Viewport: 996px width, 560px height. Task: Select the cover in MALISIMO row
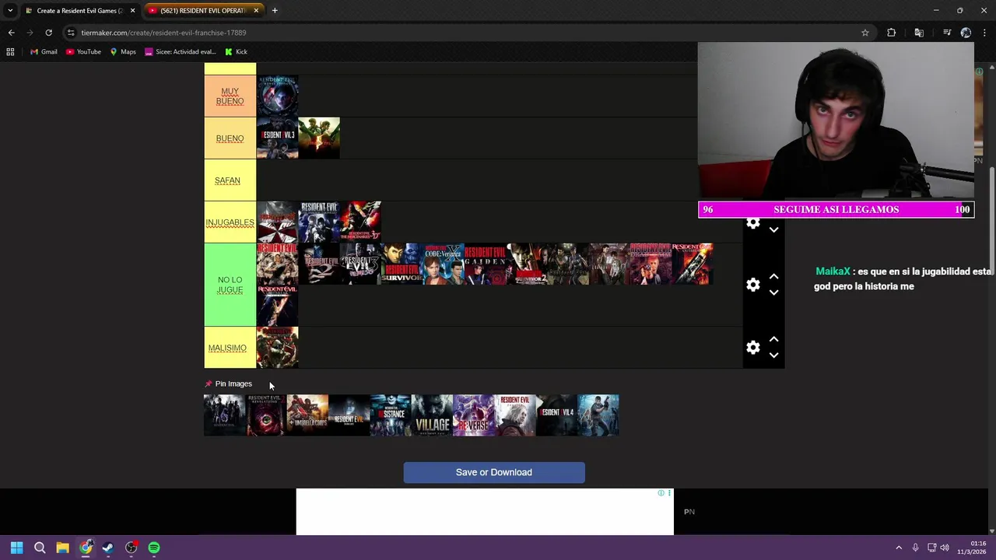pos(277,348)
